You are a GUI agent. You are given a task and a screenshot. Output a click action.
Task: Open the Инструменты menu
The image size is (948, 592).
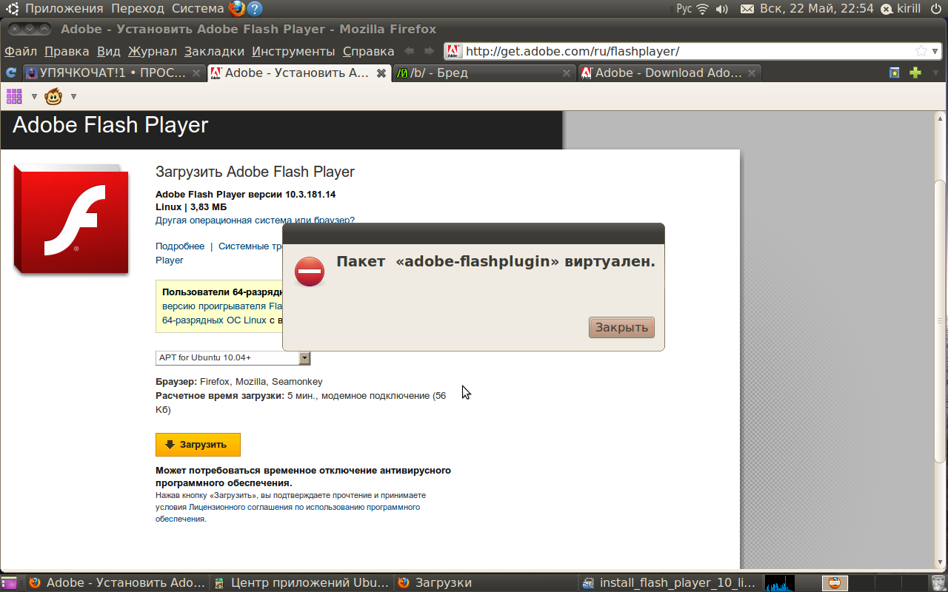click(293, 51)
